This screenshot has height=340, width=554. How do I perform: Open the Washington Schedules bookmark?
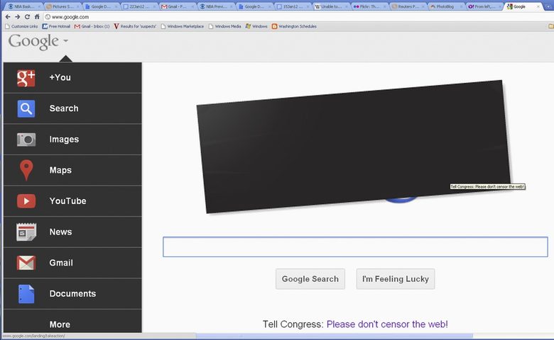tap(294, 26)
